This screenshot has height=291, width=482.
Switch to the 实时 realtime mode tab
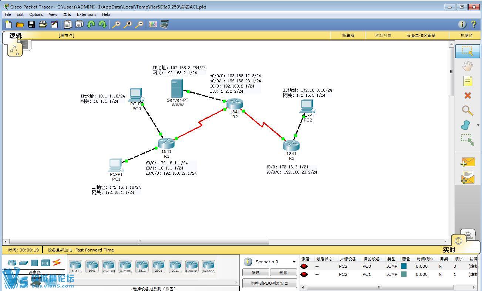pyautogui.click(x=449, y=250)
